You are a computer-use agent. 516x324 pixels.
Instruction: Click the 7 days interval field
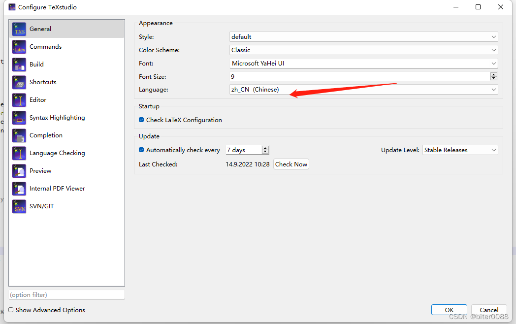[x=244, y=150]
